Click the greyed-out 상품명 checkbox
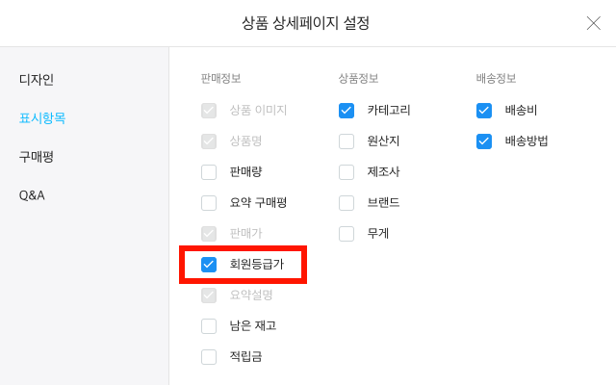This screenshot has height=385, width=616. [209, 141]
